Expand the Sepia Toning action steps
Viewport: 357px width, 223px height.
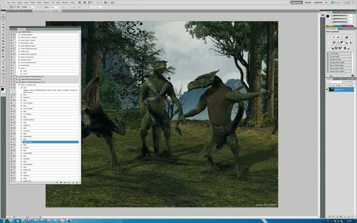(19, 57)
